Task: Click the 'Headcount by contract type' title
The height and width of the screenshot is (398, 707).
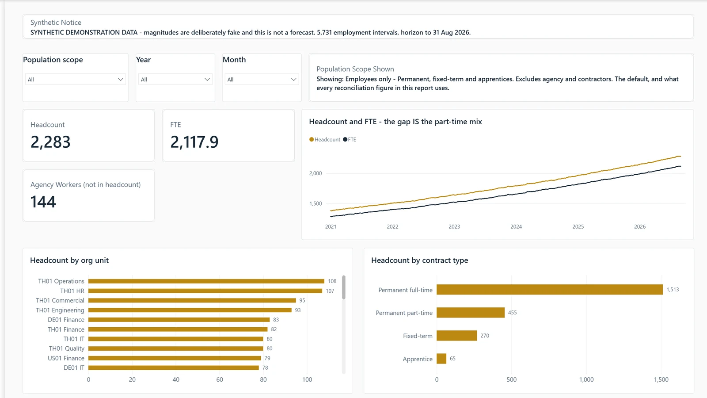Action: 419,260
